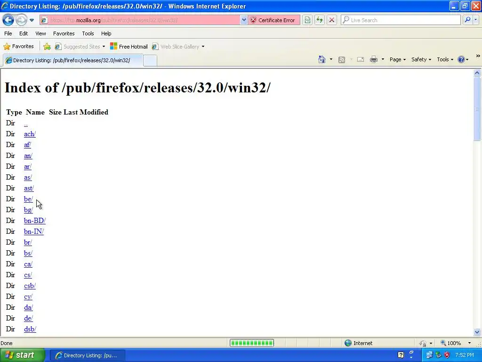Open the ast/ directory link
Screen dimensions: 482x362
click(29, 188)
